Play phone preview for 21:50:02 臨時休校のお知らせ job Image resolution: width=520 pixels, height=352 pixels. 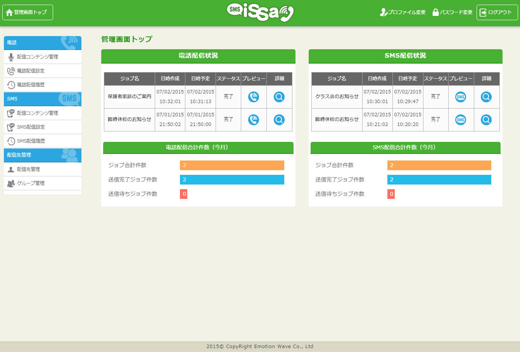[x=254, y=120]
